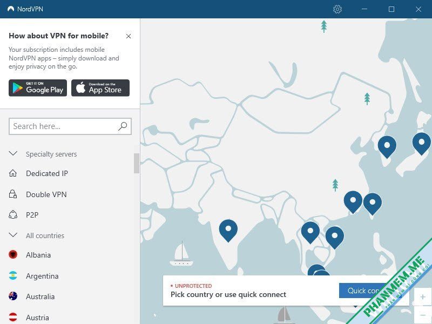Click the UNPROTECTED status label

(193, 286)
